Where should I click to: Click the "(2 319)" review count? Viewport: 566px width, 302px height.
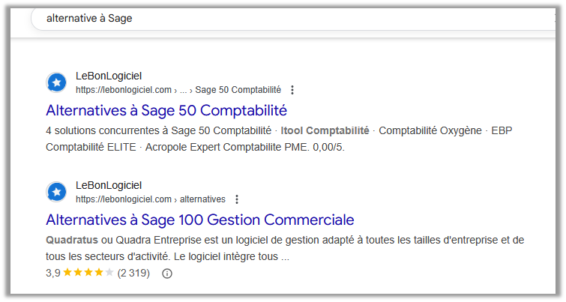[x=133, y=273]
